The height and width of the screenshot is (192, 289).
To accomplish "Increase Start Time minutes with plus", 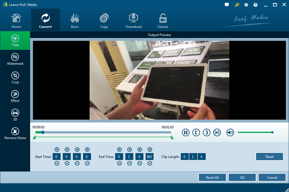I will [x=67, y=149].
